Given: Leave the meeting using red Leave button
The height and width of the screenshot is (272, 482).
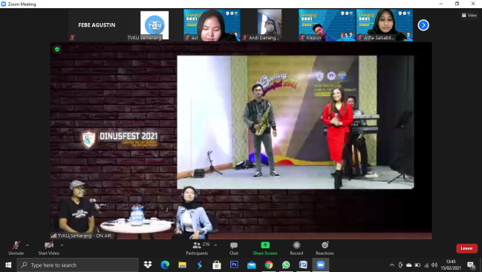Looking at the screenshot, I should point(466,248).
